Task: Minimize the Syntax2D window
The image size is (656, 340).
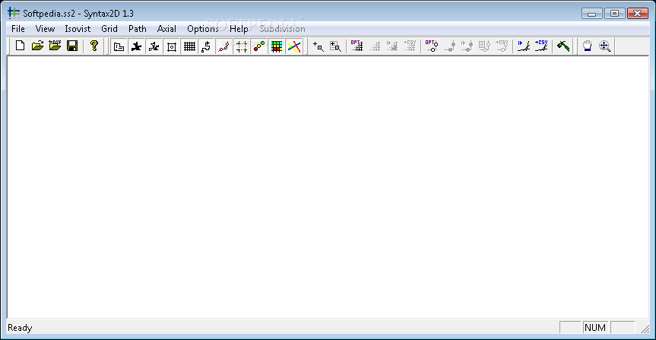Action: (x=592, y=14)
